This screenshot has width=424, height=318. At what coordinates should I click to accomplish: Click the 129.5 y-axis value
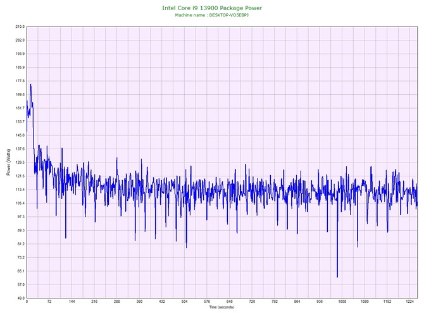tap(20, 162)
